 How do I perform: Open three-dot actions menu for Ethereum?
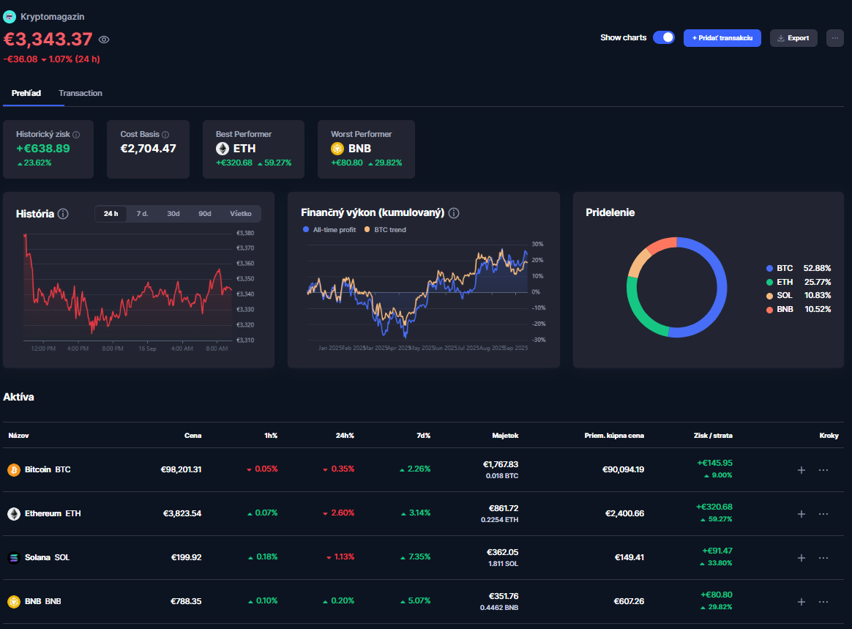coord(823,514)
